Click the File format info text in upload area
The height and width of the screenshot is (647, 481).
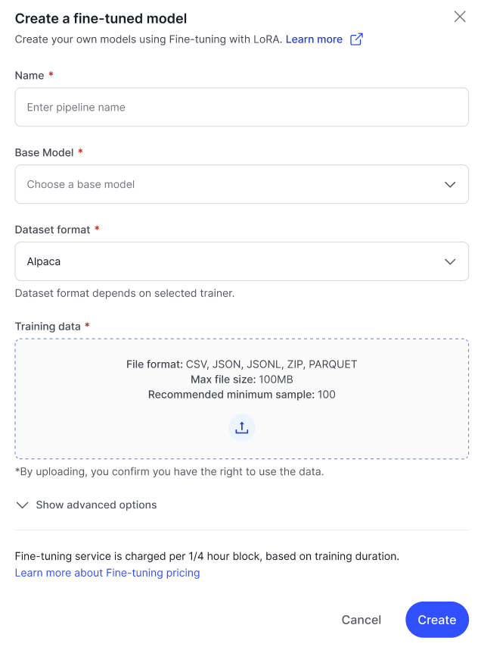tap(242, 364)
